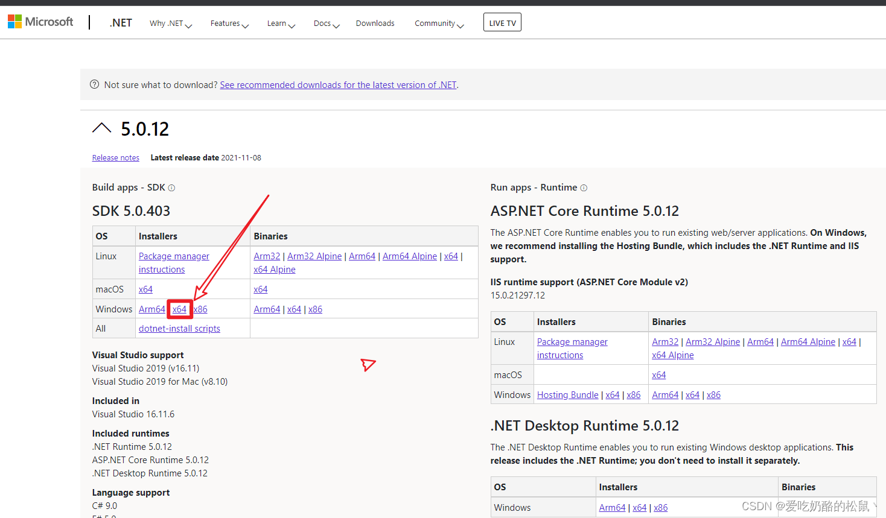Open the .NET home link

click(121, 23)
